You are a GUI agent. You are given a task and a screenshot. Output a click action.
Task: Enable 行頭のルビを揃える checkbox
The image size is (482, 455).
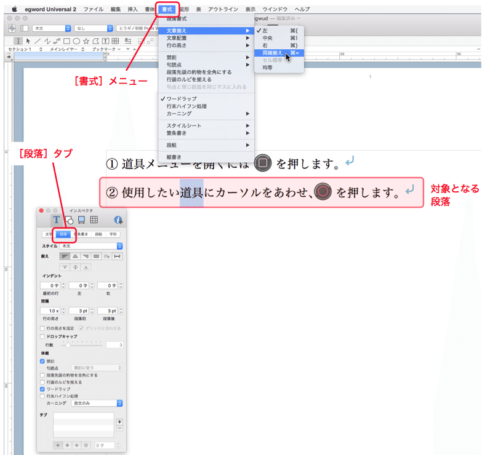click(42, 382)
